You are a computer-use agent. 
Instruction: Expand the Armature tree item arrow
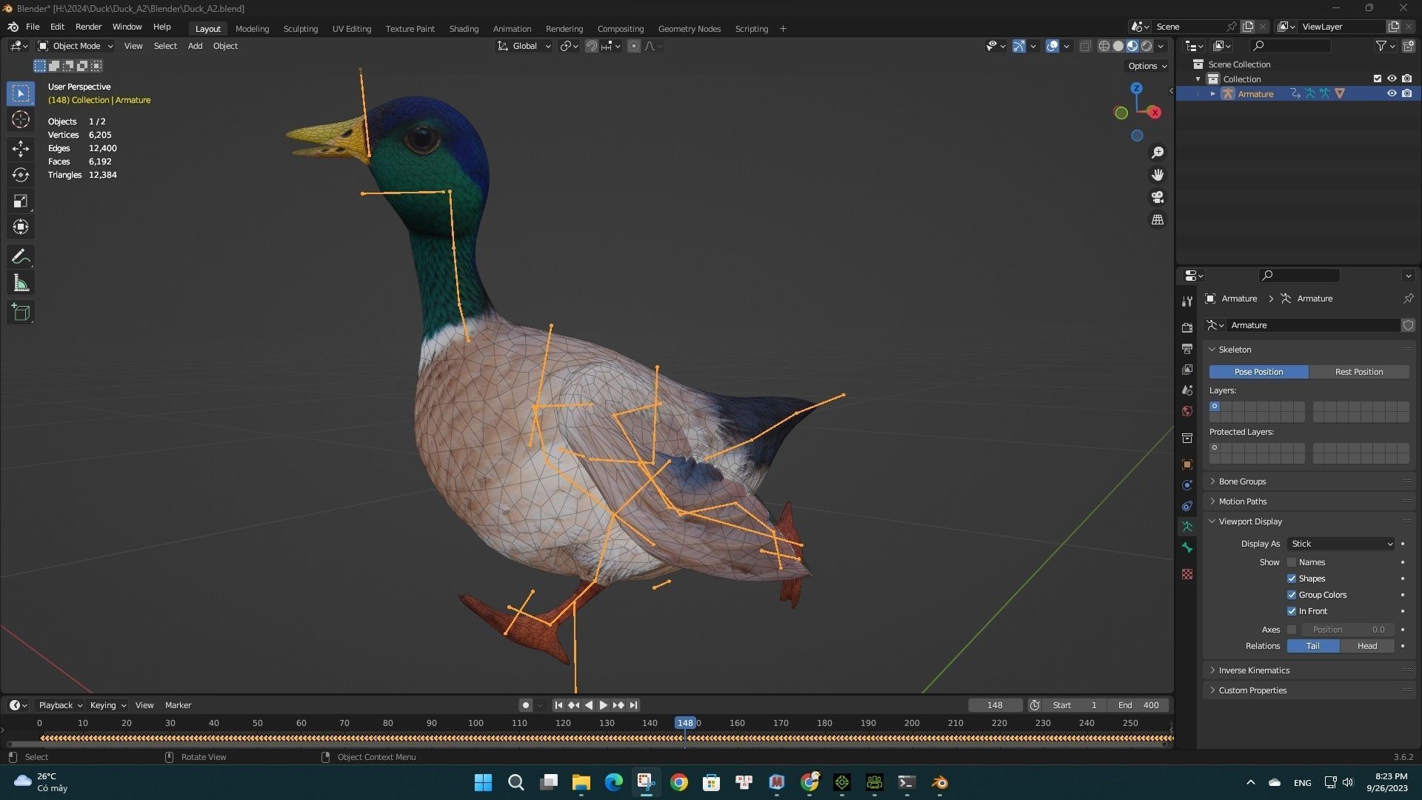click(1212, 94)
